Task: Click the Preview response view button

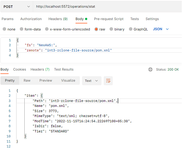Action: click(46, 80)
